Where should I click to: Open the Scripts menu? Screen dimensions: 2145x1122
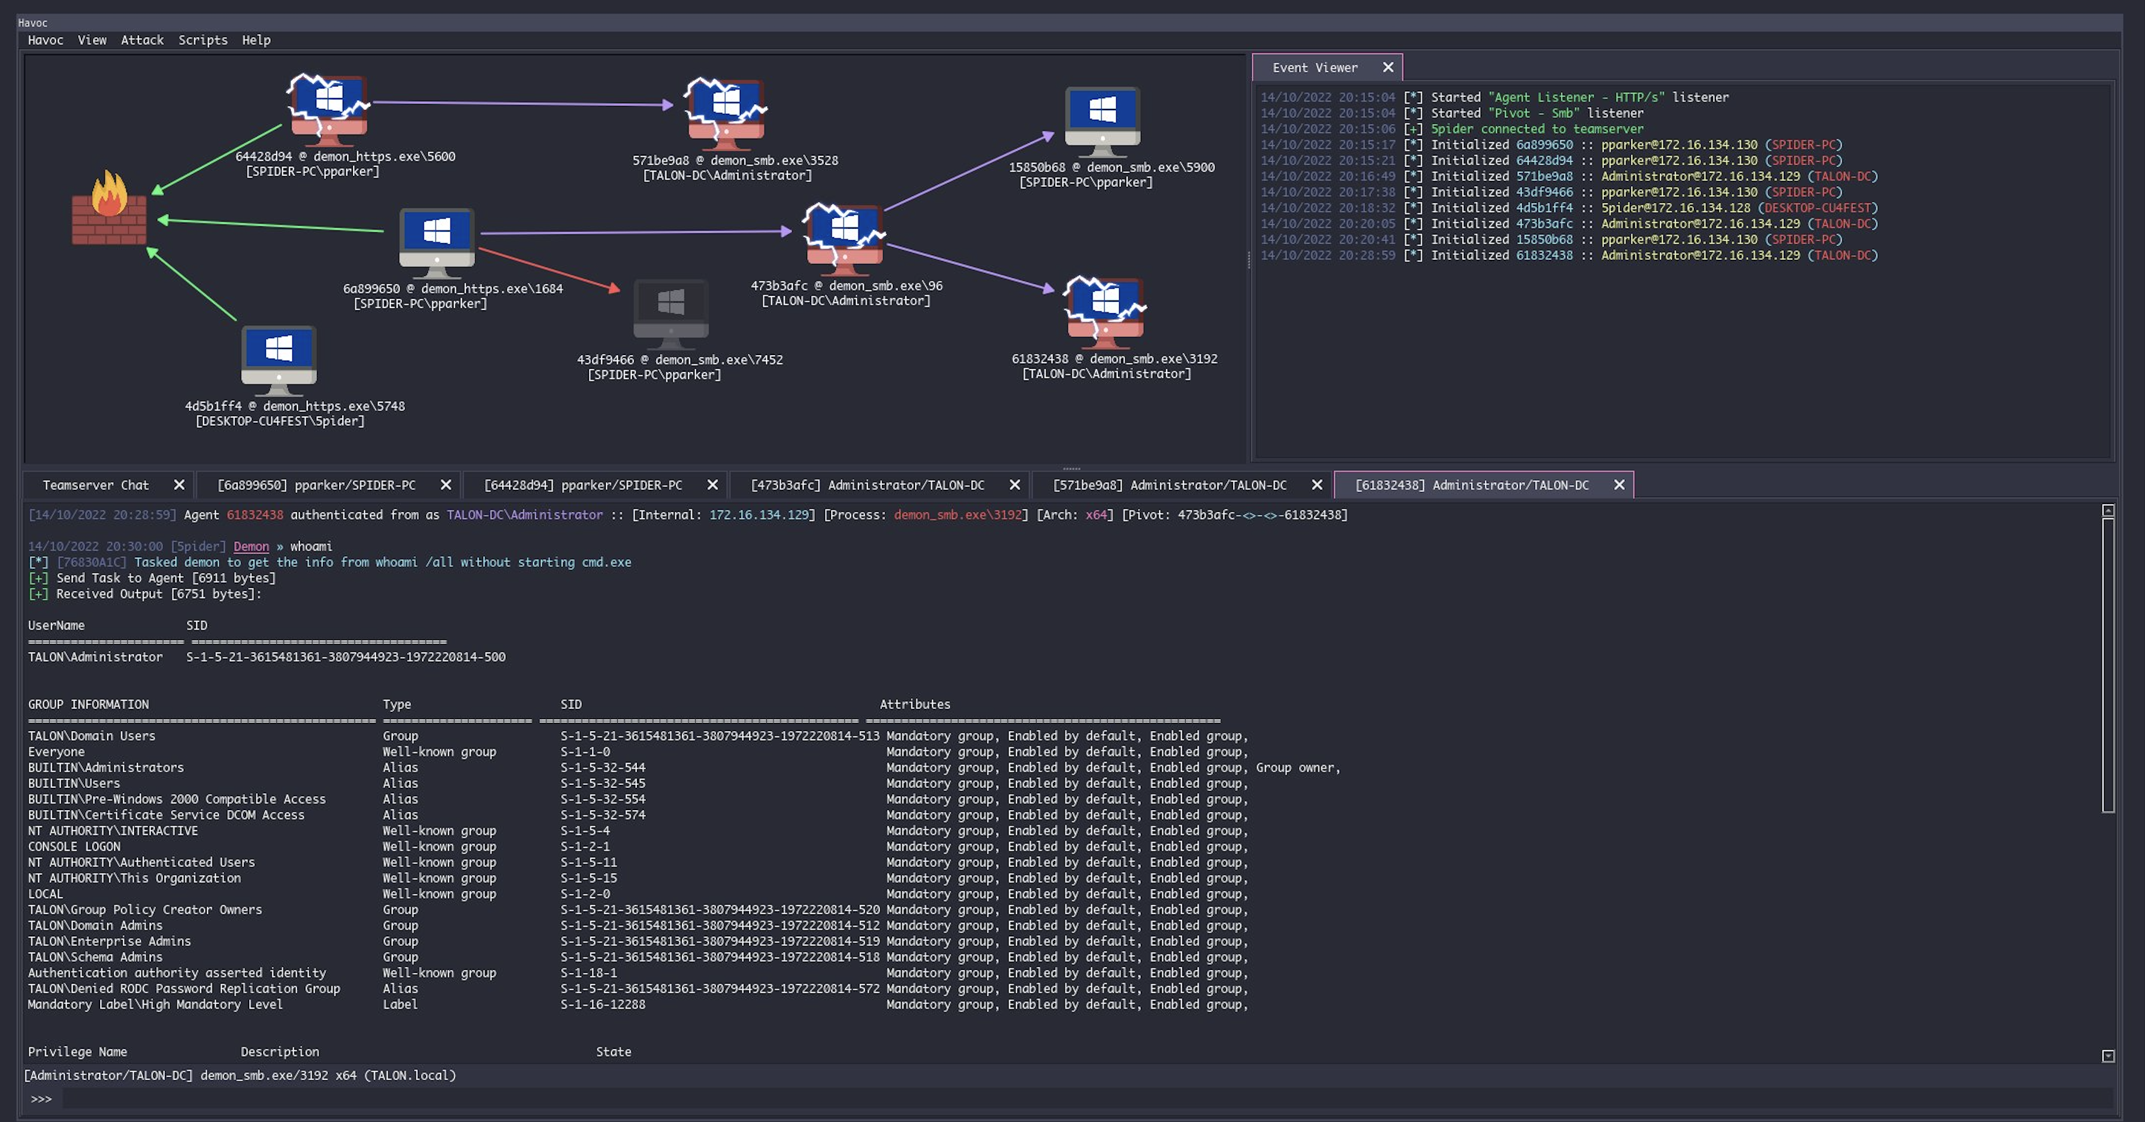[203, 40]
